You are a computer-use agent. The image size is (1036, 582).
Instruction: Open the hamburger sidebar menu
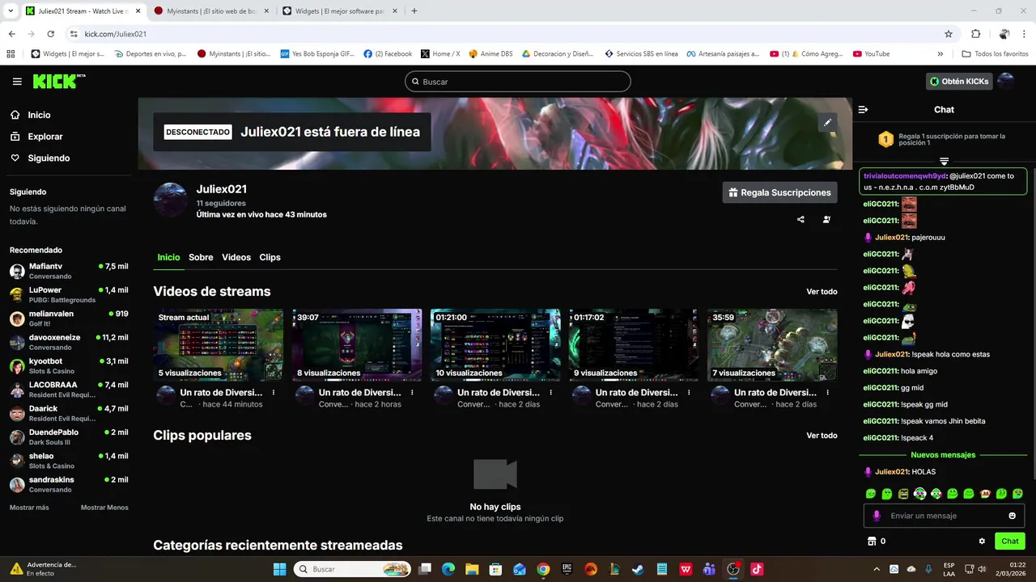[17, 82]
